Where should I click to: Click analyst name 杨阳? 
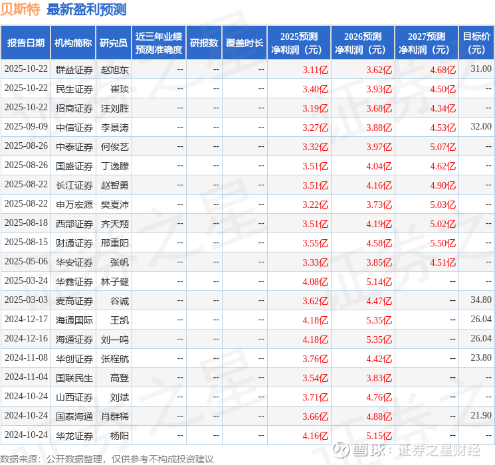(120, 436)
